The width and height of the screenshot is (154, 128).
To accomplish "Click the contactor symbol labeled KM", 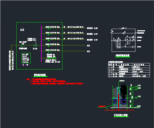I will coord(35,46).
